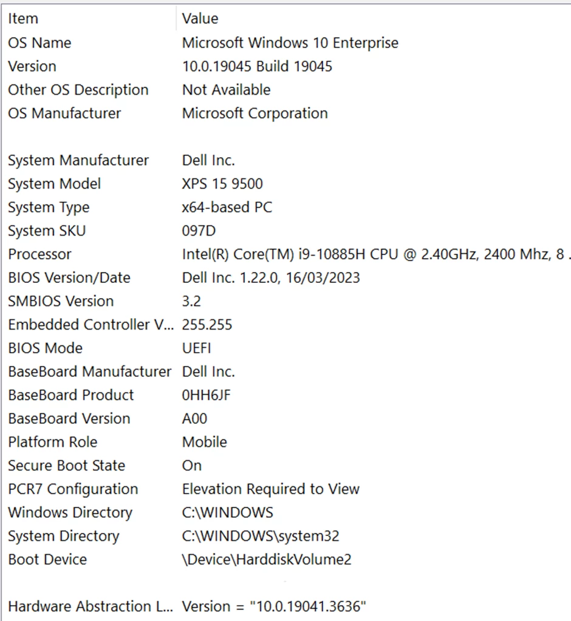Select the BIOS Mode UEFI row
This screenshot has width=571, height=621.
coord(286,348)
